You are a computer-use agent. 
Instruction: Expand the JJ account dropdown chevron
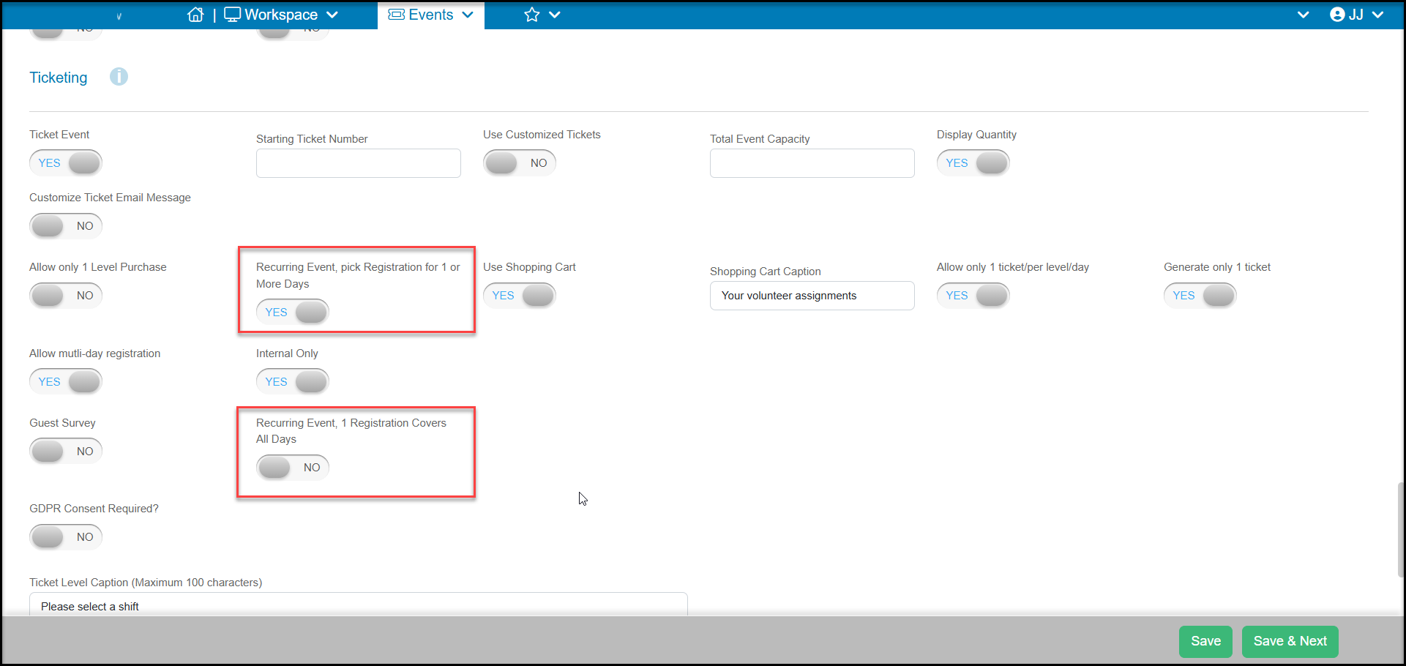tap(1378, 15)
